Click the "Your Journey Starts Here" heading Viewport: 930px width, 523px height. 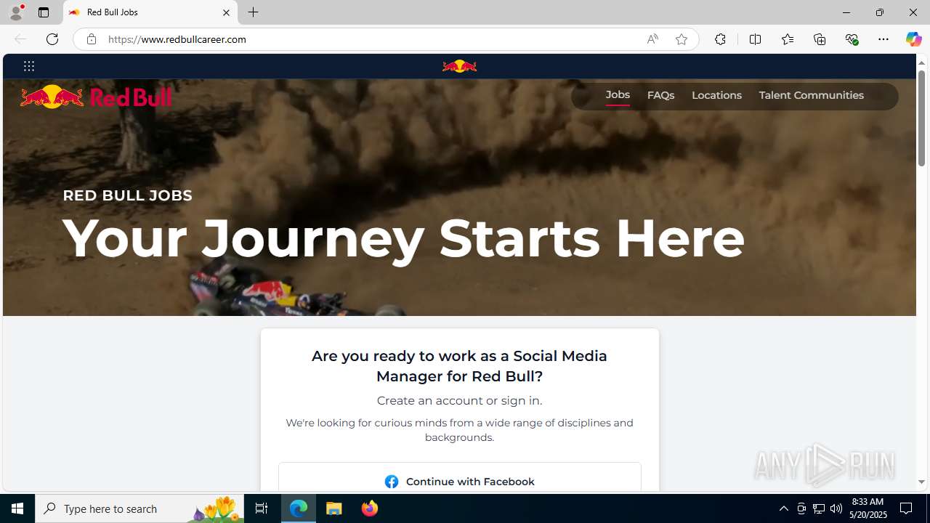click(x=403, y=238)
